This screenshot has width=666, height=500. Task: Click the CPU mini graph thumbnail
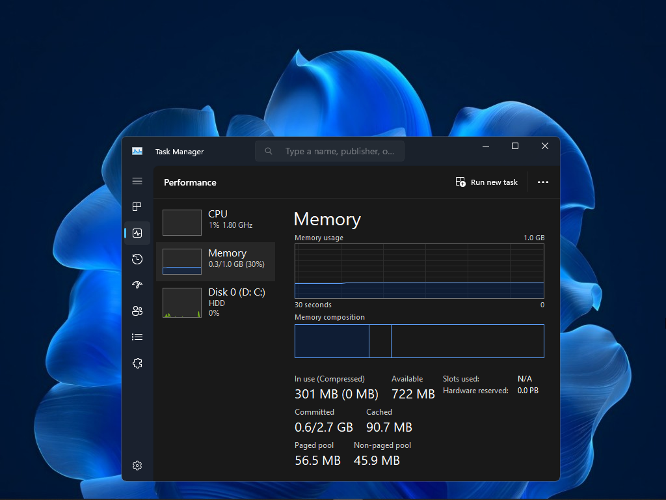[x=182, y=223]
